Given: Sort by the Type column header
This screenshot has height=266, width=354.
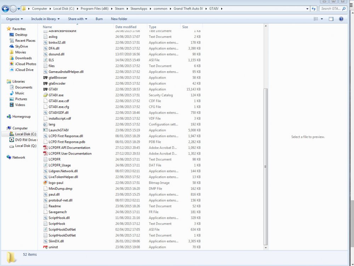Looking at the screenshot, I should pos(164,27).
